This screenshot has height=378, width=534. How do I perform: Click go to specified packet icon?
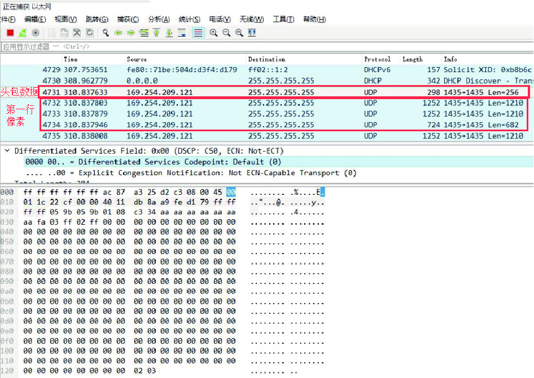click(144, 33)
